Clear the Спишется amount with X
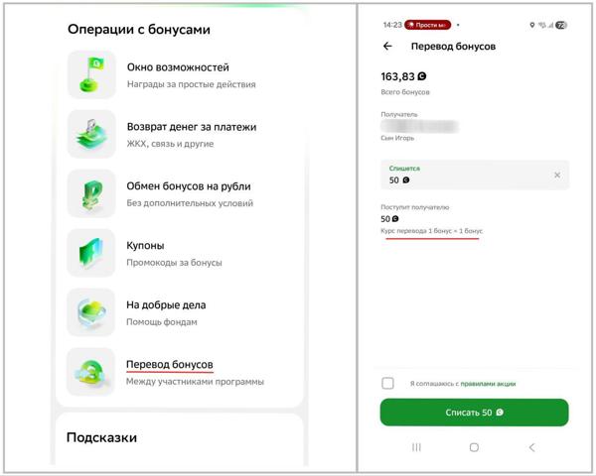Image resolution: width=596 pixels, height=476 pixels. (x=557, y=176)
